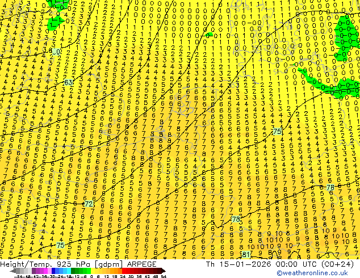The height and width of the screenshot is (278, 360).
Task: Click the 54 label on the legend scale
Action: click(x=163, y=276)
